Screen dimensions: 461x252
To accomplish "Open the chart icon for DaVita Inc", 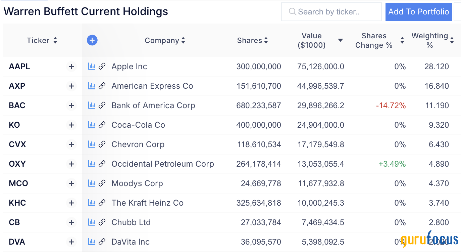I will (92, 242).
